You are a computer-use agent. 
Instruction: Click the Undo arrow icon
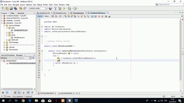(x=21, y=8)
